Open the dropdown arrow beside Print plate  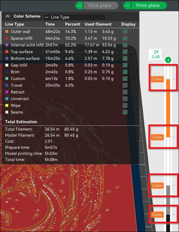[127, 6]
